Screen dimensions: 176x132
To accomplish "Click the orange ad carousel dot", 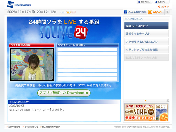I will pyautogui.click(x=145, y=101).
